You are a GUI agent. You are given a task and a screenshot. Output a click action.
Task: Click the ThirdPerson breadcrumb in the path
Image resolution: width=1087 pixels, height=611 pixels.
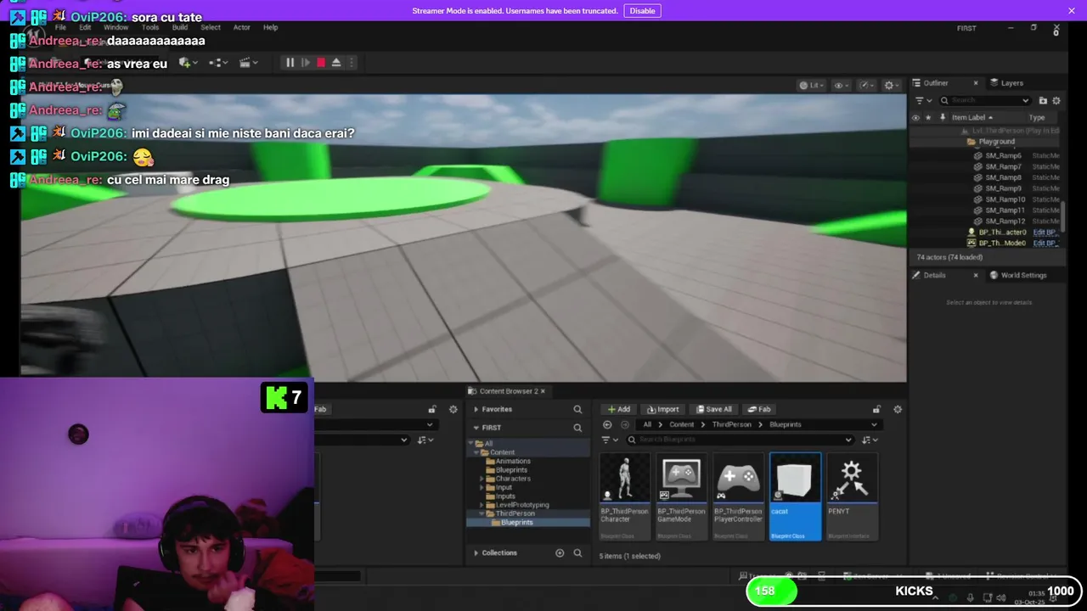click(x=730, y=424)
